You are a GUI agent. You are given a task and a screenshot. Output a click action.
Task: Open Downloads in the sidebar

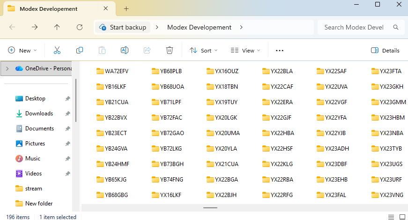click(x=39, y=114)
